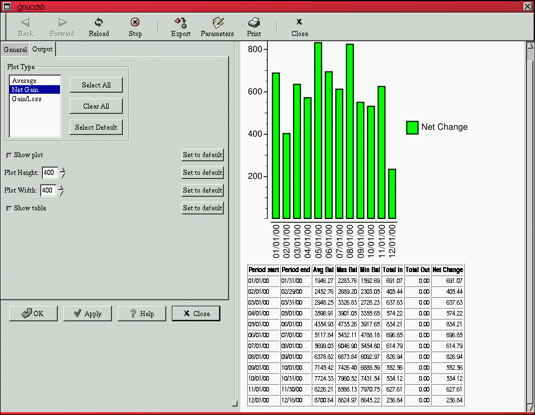535x415 pixels.
Task: Click the Reload toolbar icon
Action: pos(99,23)
